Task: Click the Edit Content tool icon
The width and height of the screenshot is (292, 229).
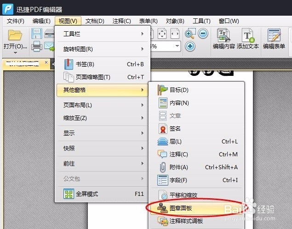Action: 223,35
